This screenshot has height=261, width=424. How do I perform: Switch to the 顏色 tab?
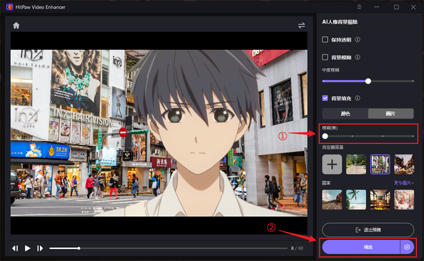pyautogui.click(x=345, y=113)
